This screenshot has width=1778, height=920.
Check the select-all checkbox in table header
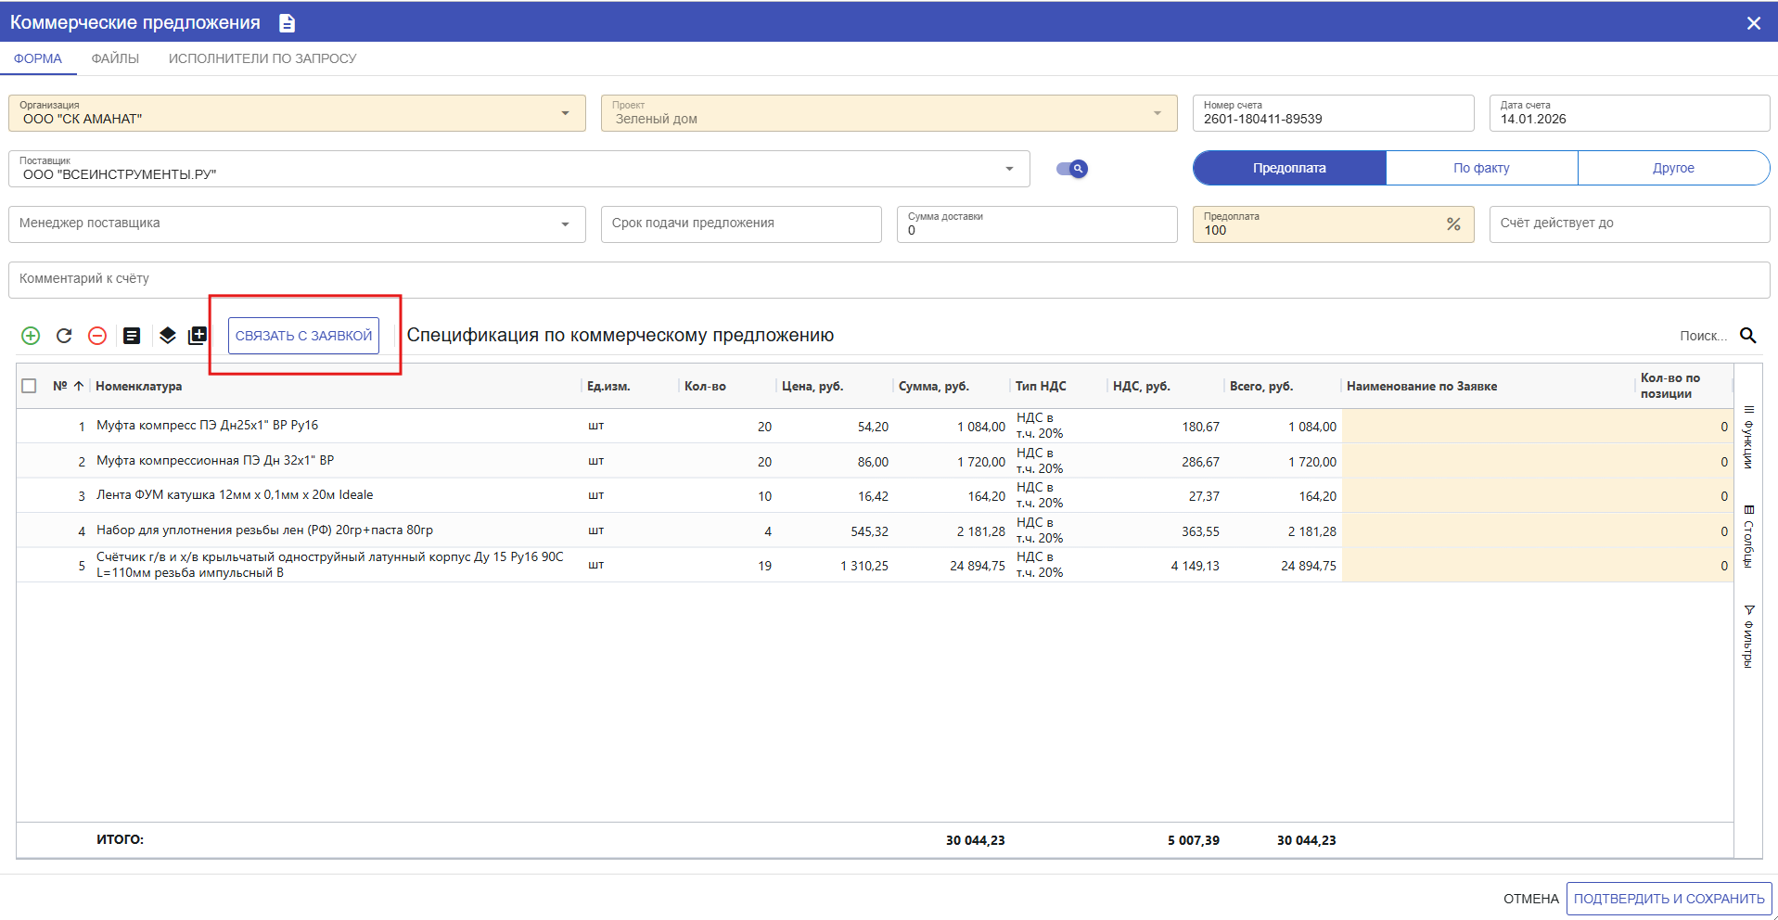(x=29, y=386)
